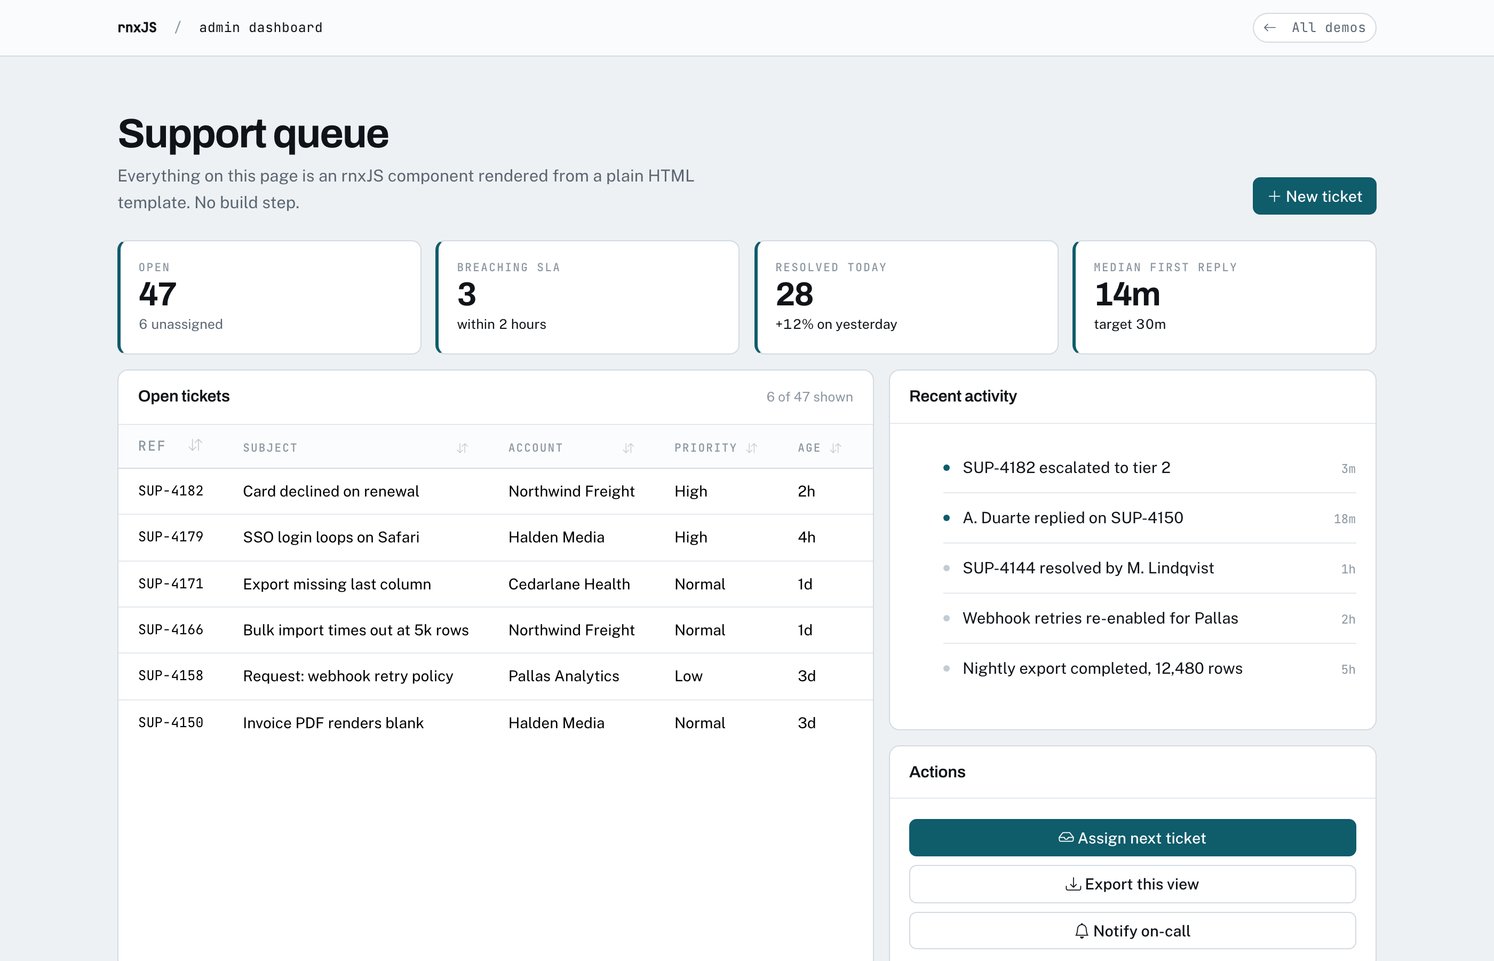
Task: Click the AGE column header label
Action: coord(809,448)
